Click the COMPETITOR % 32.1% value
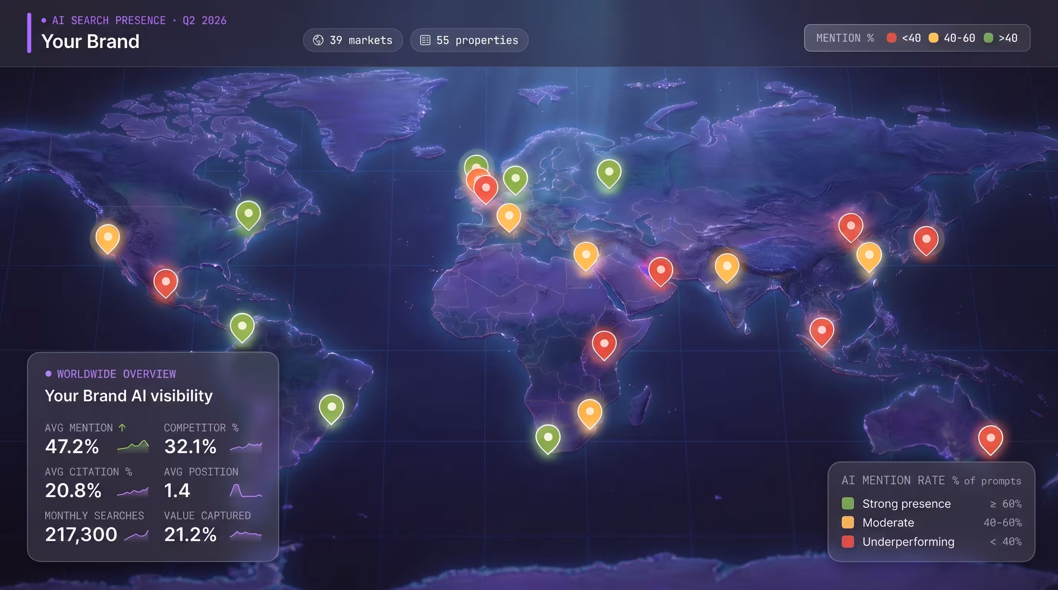This screenshot has width=1058, height=590. pos(190,446)
